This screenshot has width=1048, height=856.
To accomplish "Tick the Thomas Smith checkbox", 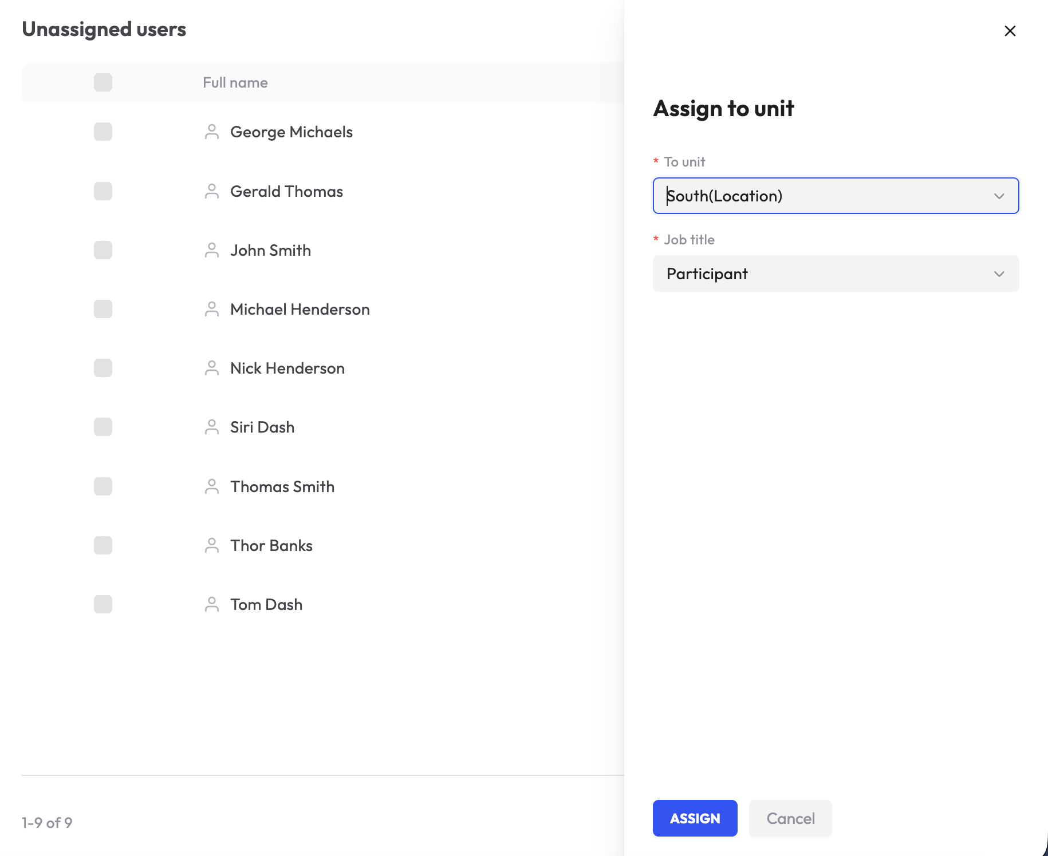I will click(x=103, y=486).
